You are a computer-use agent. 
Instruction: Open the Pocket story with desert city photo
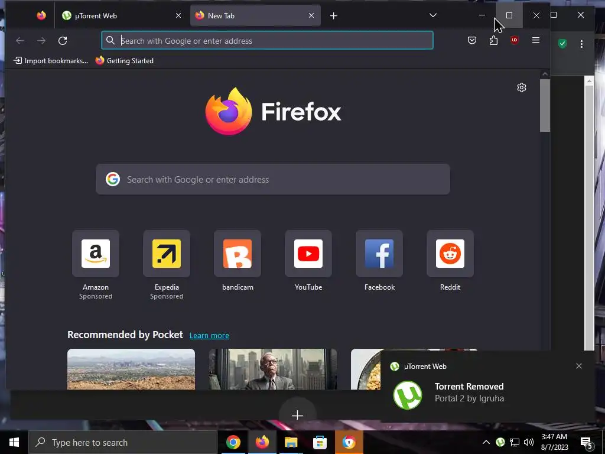[131, 369]
